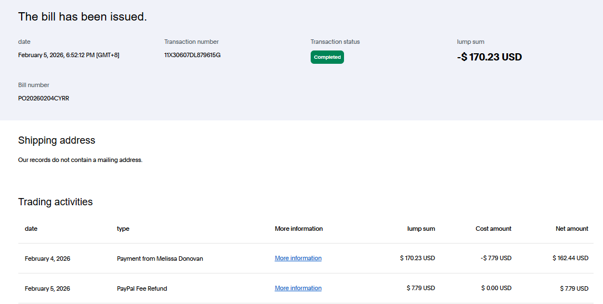Open More information for PayPal Fee Refund
Viewport: 603px width, 304px height.
tap(298, 288)
